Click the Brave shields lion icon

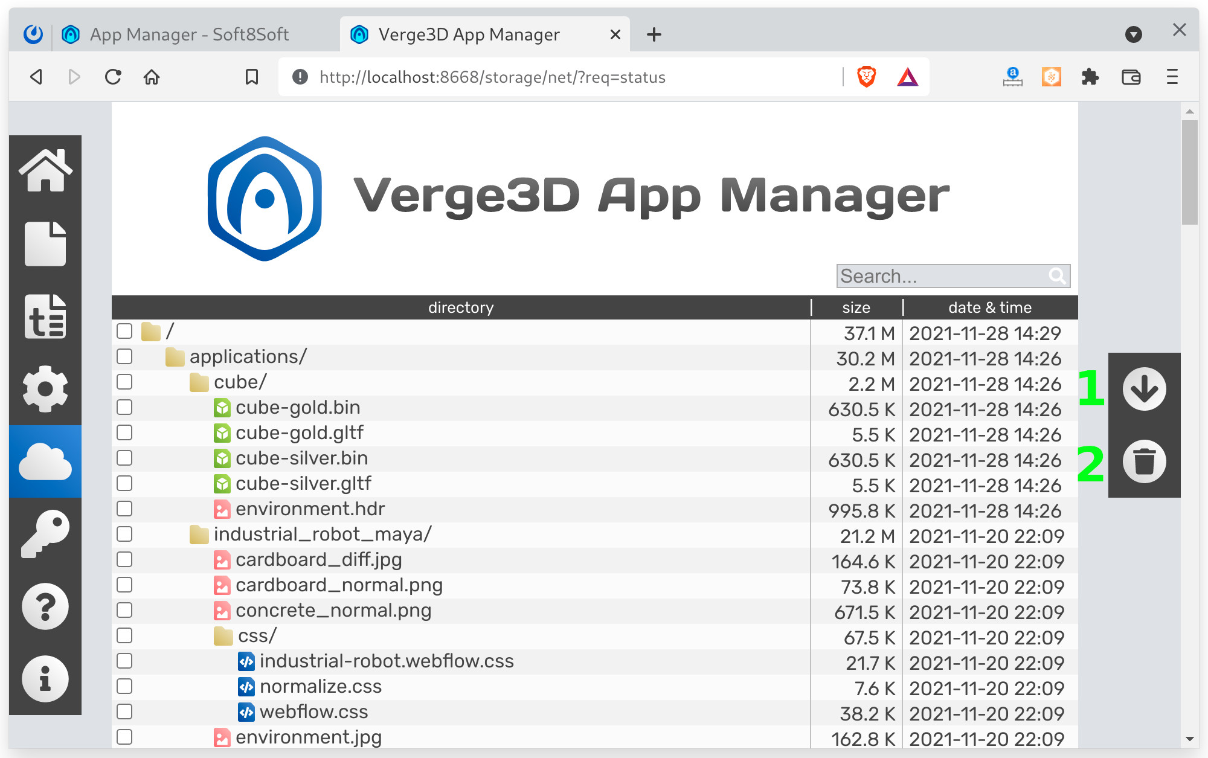pos(867,77)
